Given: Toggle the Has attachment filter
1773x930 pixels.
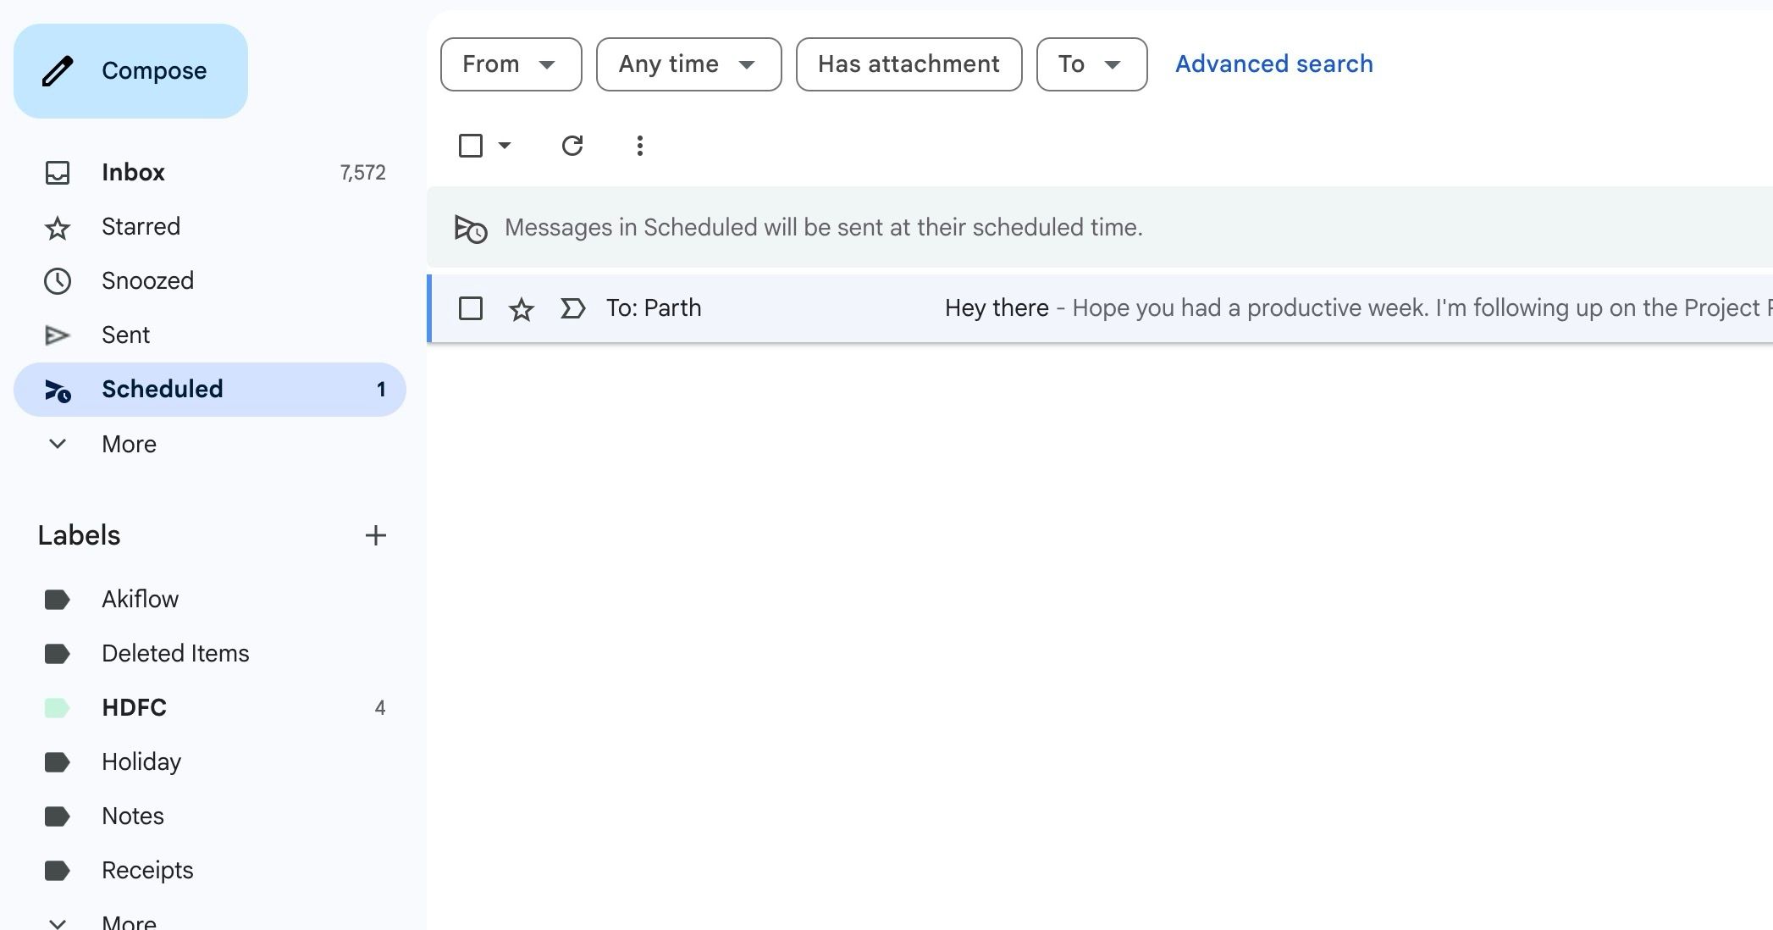Looking at the screenshot, I should 909,64.
